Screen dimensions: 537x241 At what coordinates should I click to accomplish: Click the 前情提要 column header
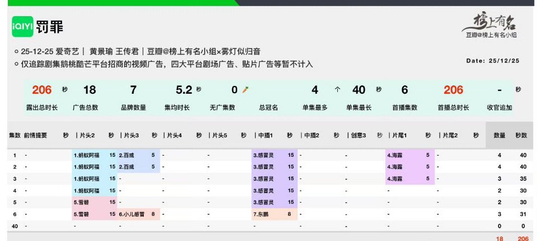pos(35,136)
